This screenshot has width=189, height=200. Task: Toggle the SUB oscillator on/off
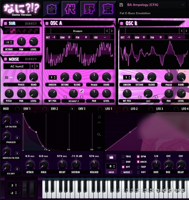(6, 24)
